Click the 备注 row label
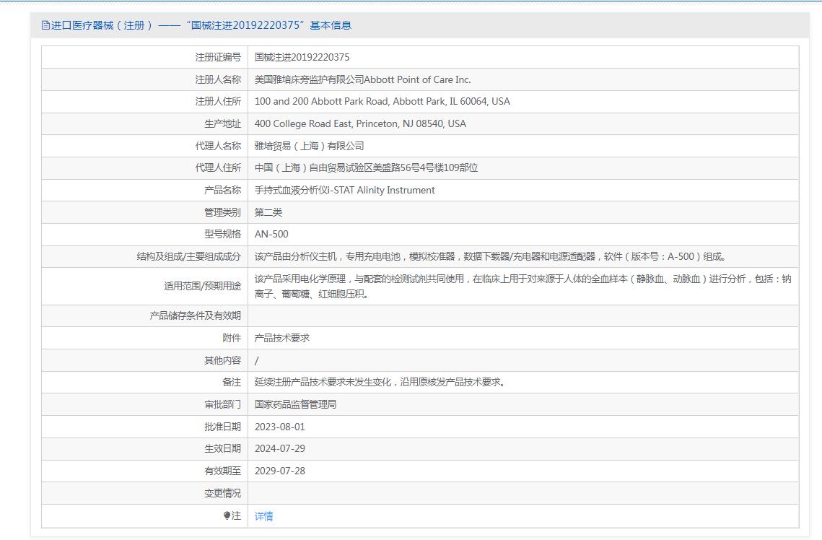 tap(232, 382)
